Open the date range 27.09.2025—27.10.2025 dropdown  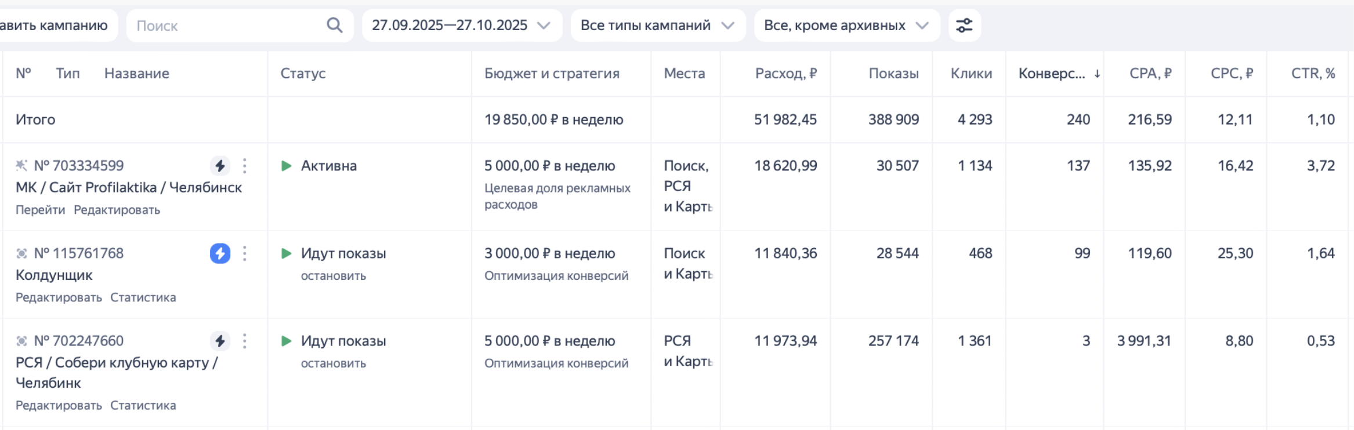[x=461, y=25]
